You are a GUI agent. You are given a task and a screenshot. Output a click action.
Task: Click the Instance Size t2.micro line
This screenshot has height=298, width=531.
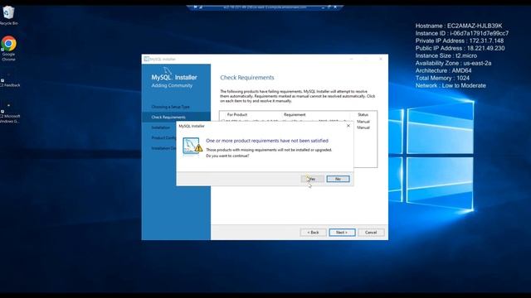click(446, 55)
